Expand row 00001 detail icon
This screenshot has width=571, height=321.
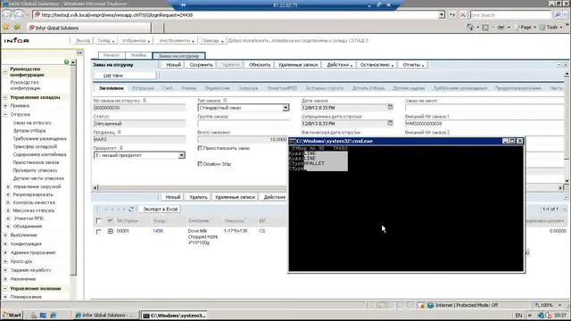tap(111, 231)
